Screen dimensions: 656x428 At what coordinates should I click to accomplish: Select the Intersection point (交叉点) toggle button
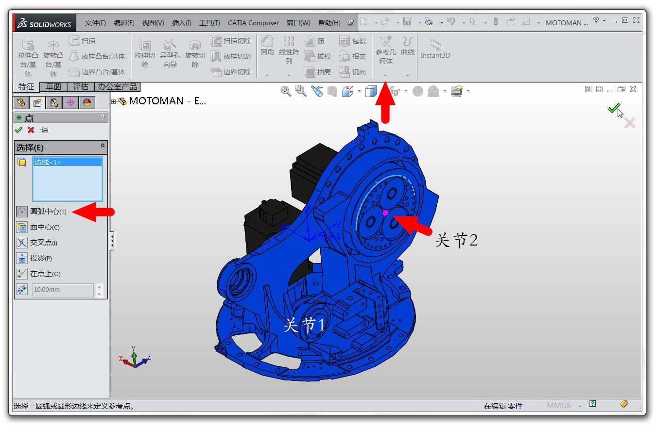tap(22, 243)
